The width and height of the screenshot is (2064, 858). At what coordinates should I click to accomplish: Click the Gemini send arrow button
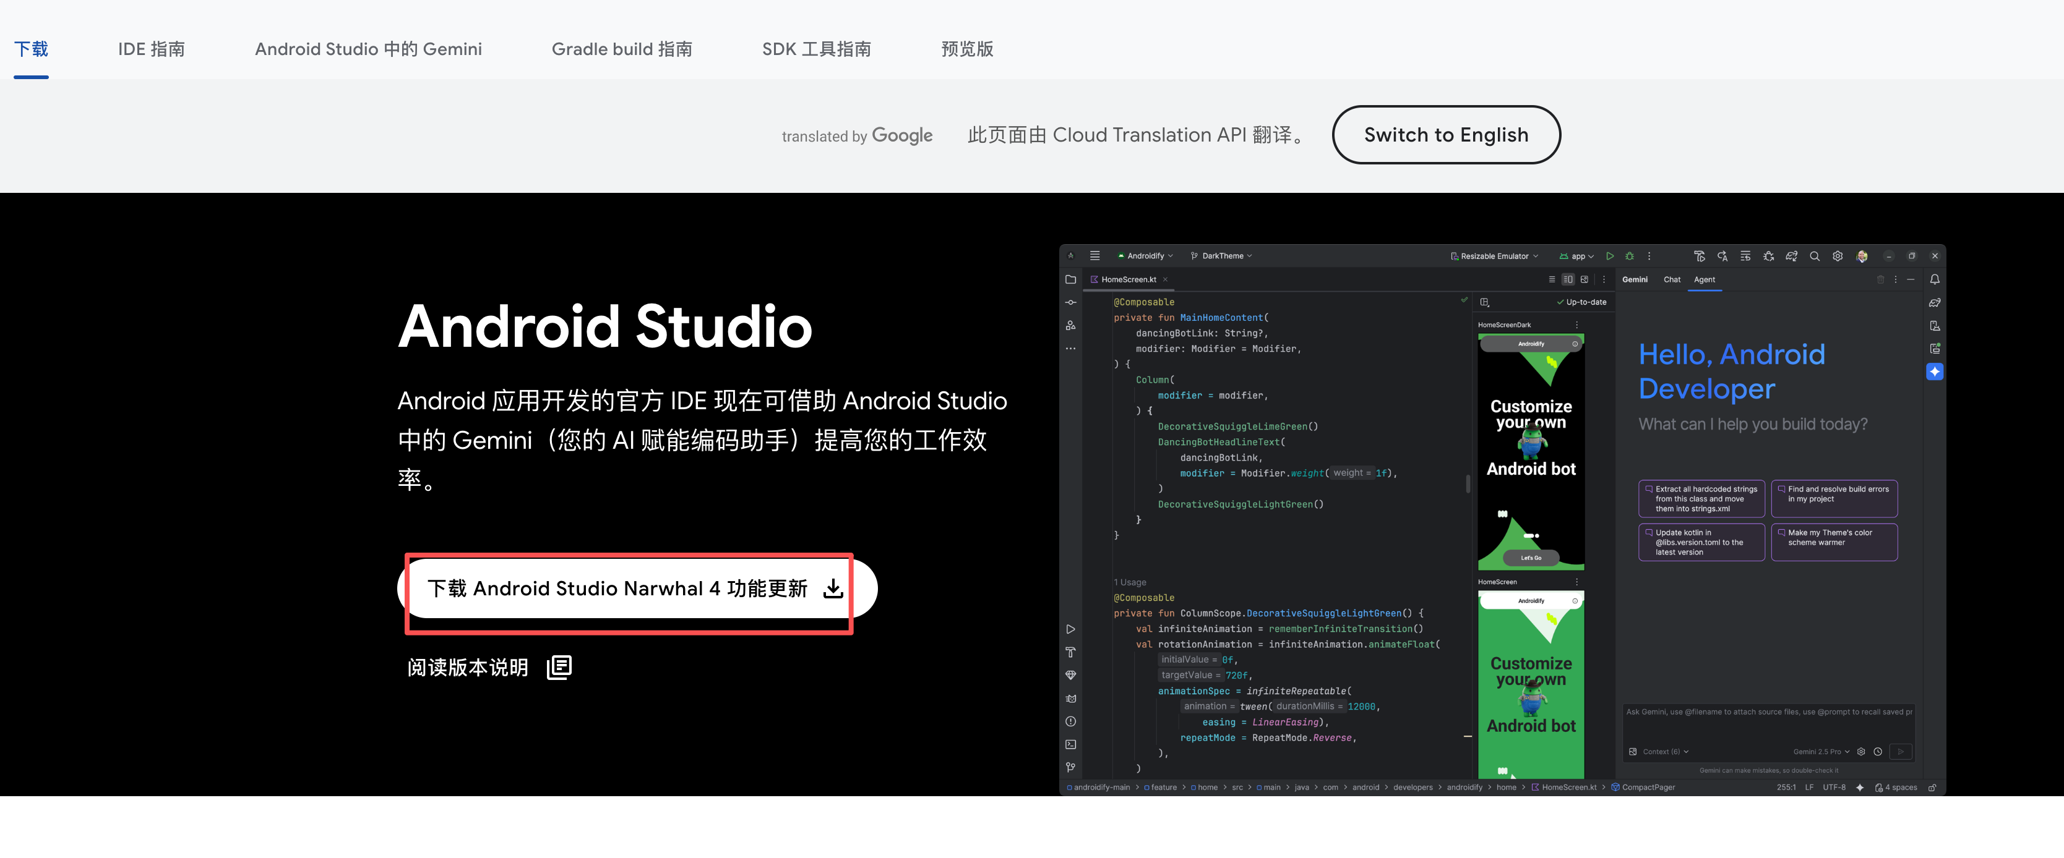[x=1901, y=752]
